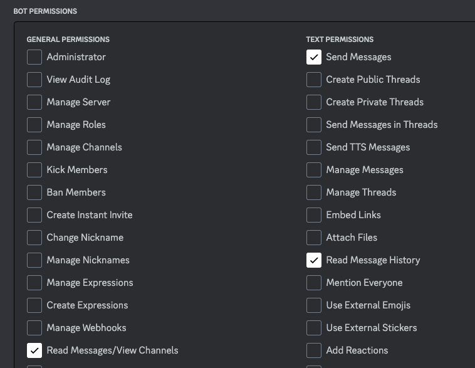The width and height of the screenshot is (475, 368).
Task: Check the Manage Webhooks permission
Action: (34, 328)
